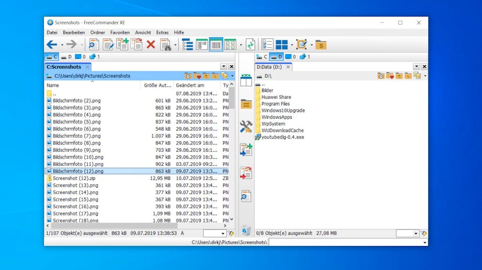482x270 pixels.
Task: Select drive D in right drive bar
Action: tap(276, 57)
